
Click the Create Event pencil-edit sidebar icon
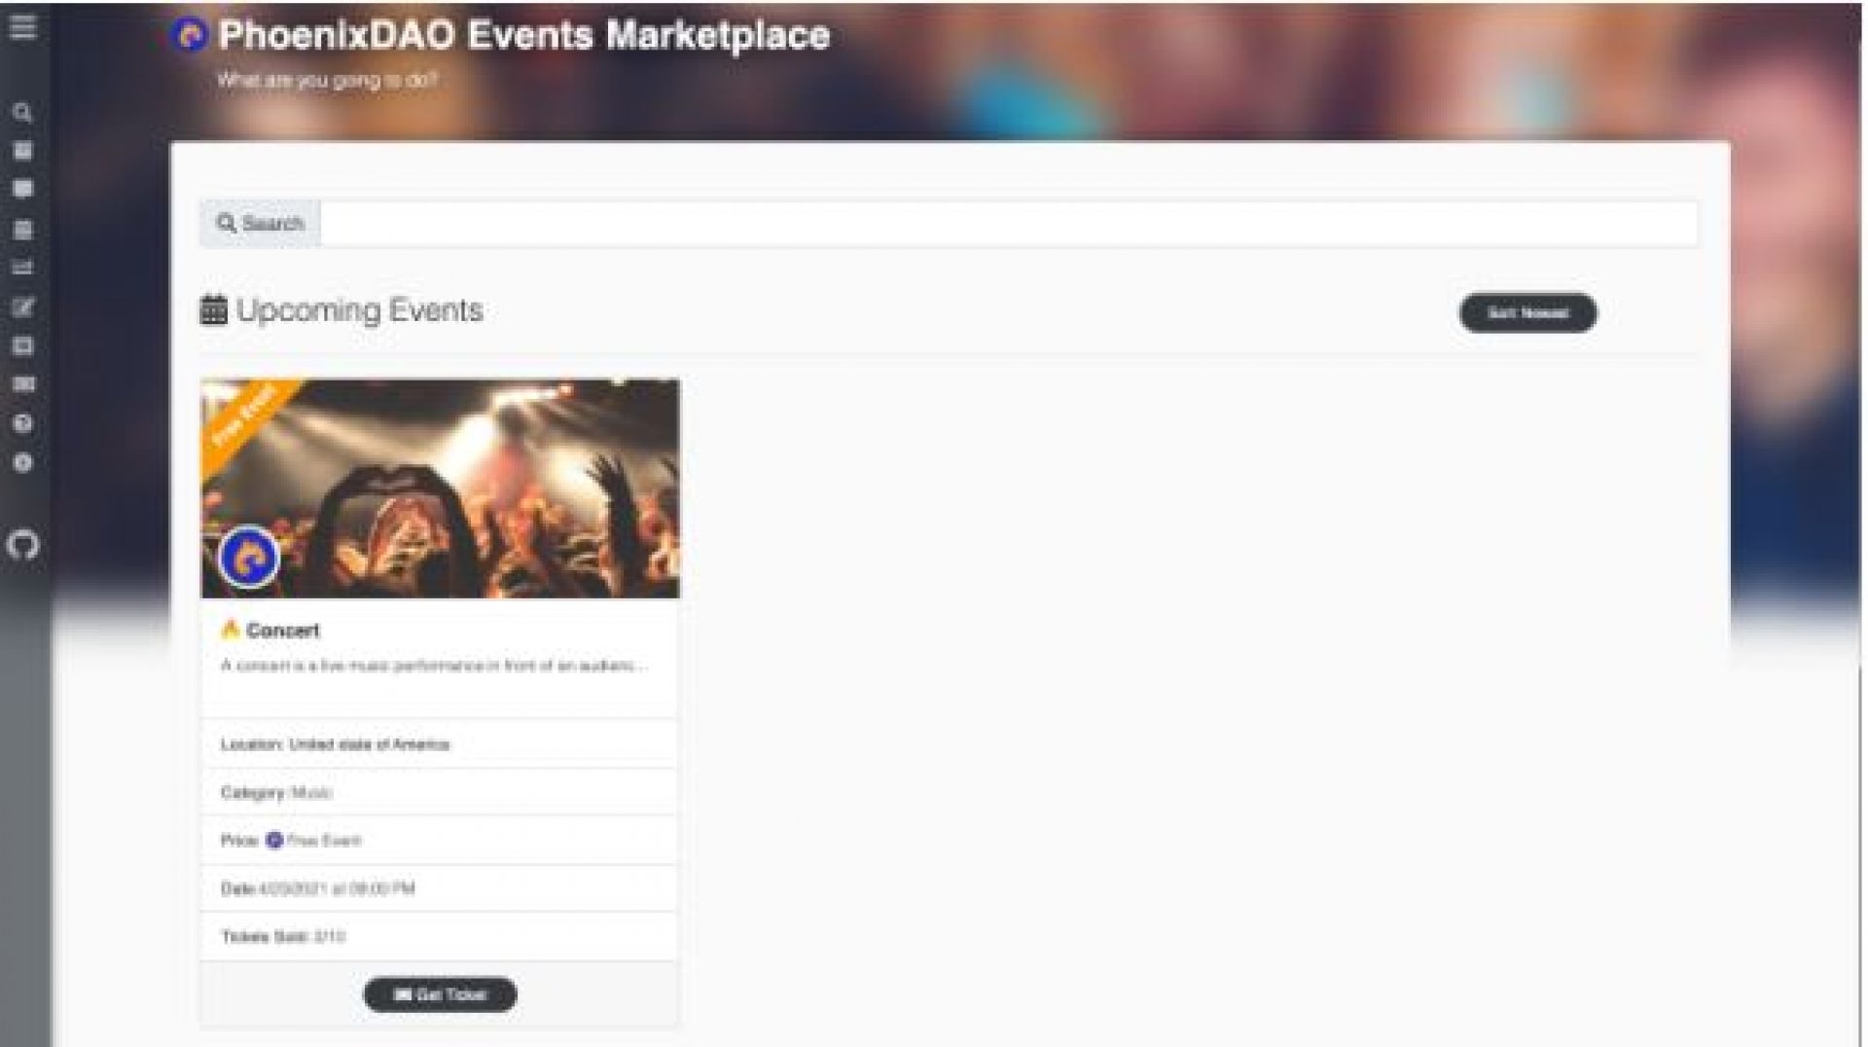[22, 307]
